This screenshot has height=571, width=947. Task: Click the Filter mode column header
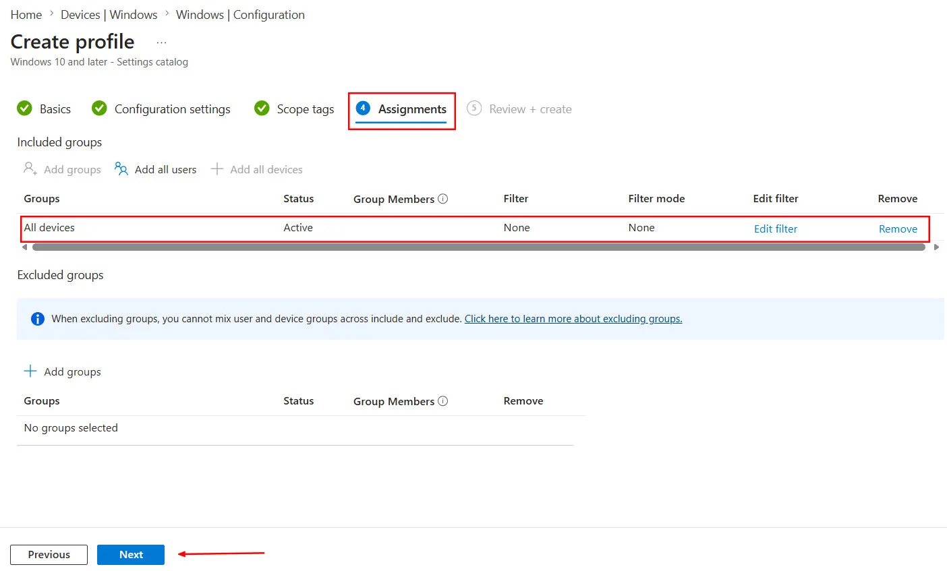point(656,199)
